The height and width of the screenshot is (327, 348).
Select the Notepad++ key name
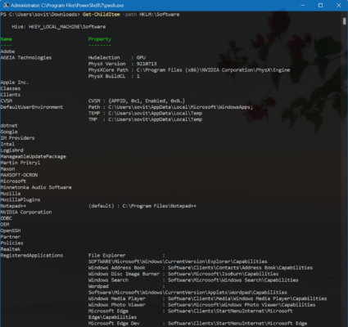point(13,206)
